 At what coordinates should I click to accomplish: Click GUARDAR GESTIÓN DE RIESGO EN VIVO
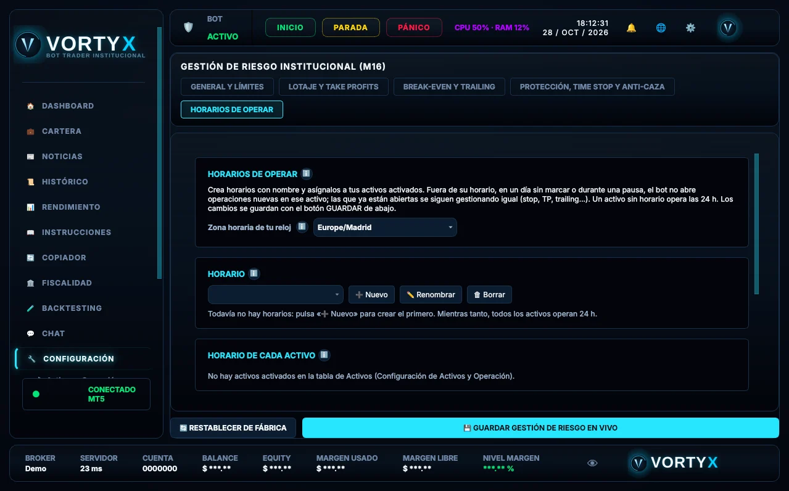pyautogui.click(x=540, y=428)
